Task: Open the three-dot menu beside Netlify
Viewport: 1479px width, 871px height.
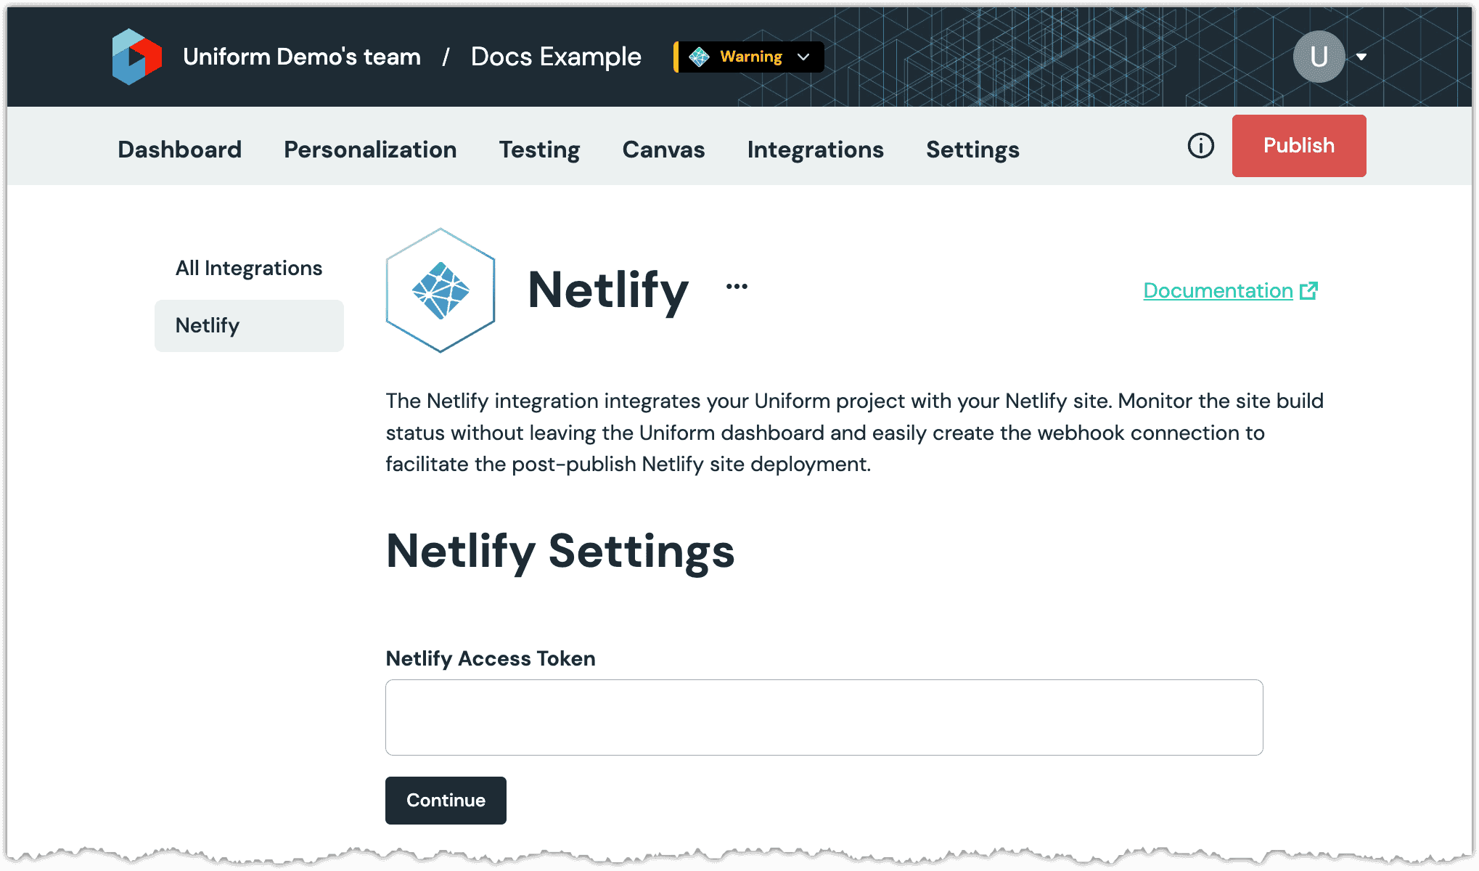Action: [x=737, y=287]
